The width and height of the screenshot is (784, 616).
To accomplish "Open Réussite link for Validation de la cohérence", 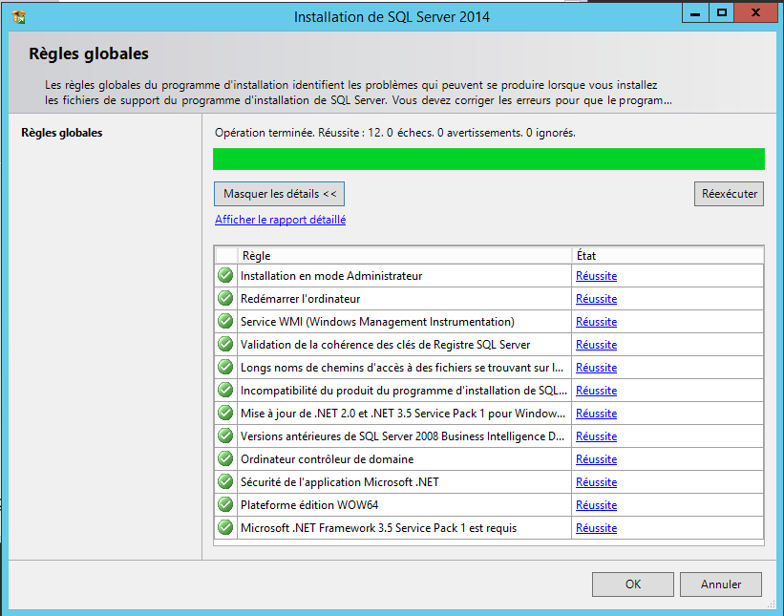I will click(x=596, y=345).
